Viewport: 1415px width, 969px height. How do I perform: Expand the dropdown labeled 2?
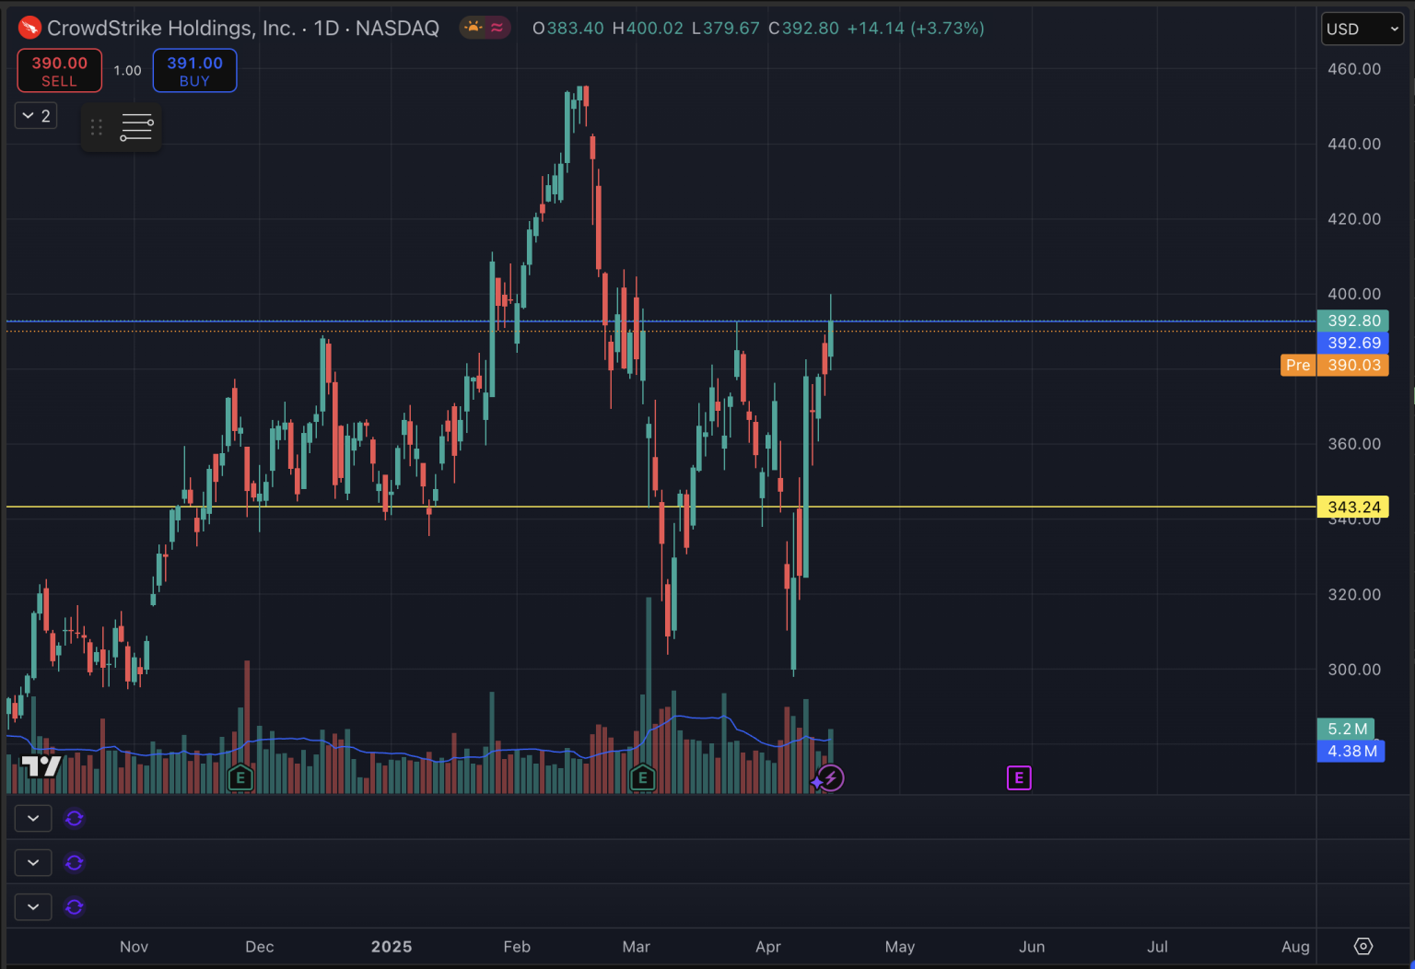pos(35,115)
